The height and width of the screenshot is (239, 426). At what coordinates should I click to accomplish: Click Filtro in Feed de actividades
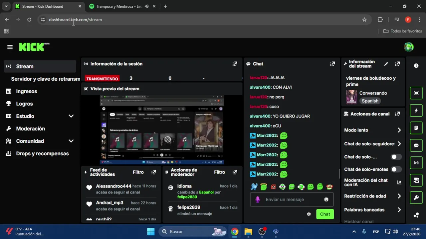tap(138, 172)
